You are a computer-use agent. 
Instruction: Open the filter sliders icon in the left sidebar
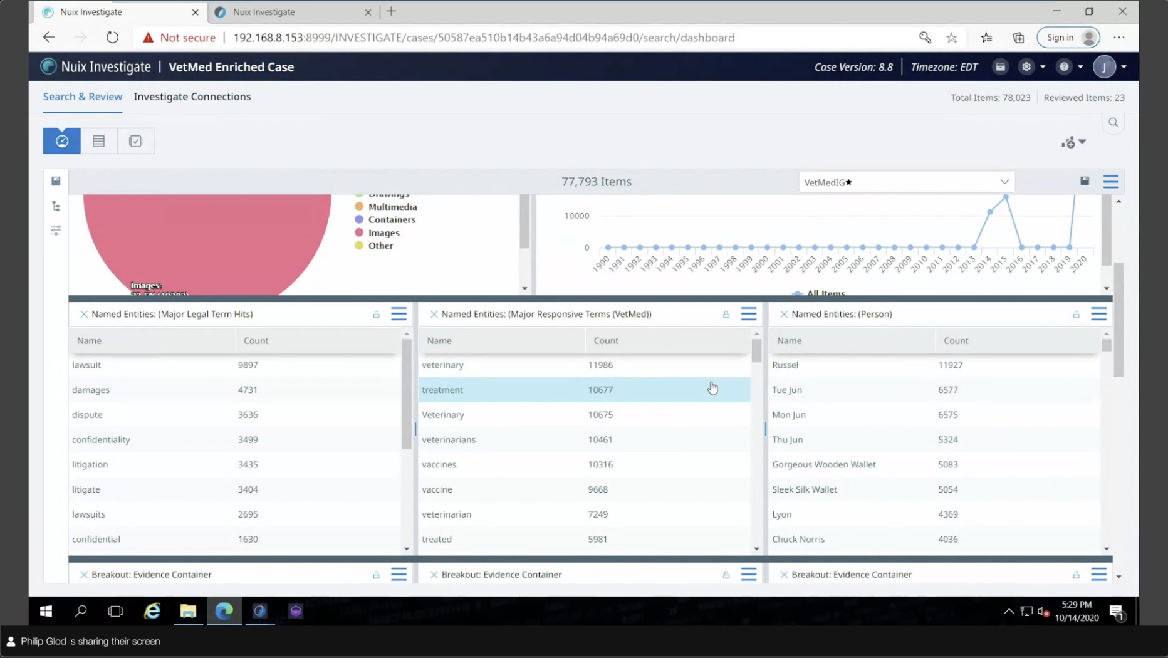click(x=55, y=231)
